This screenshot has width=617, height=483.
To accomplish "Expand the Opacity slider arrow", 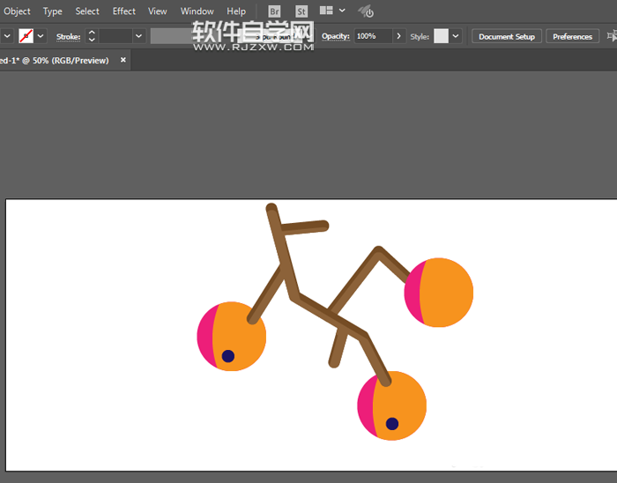I will [398, 36].
